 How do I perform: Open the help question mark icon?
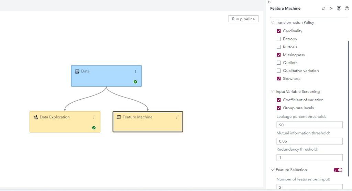347,9
